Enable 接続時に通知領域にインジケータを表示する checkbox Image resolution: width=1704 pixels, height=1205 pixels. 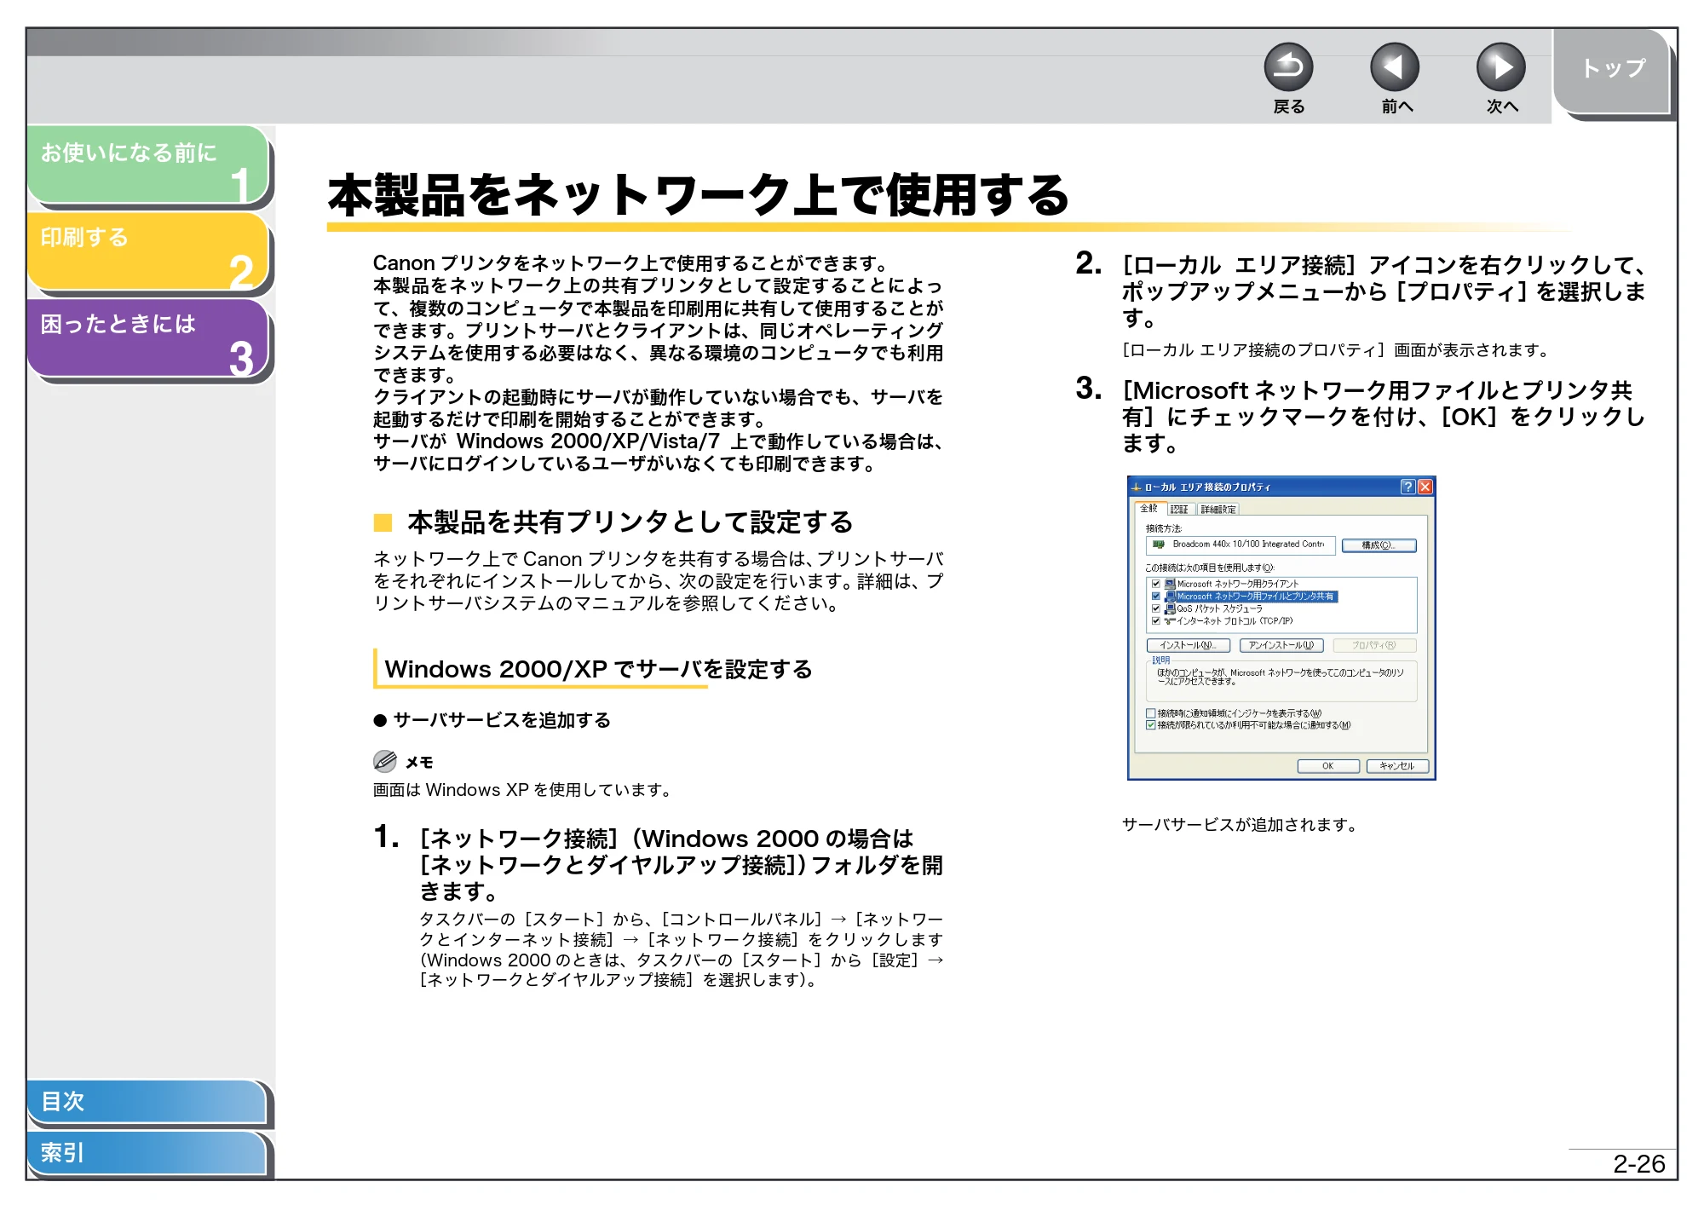[x=1151, y=713]
